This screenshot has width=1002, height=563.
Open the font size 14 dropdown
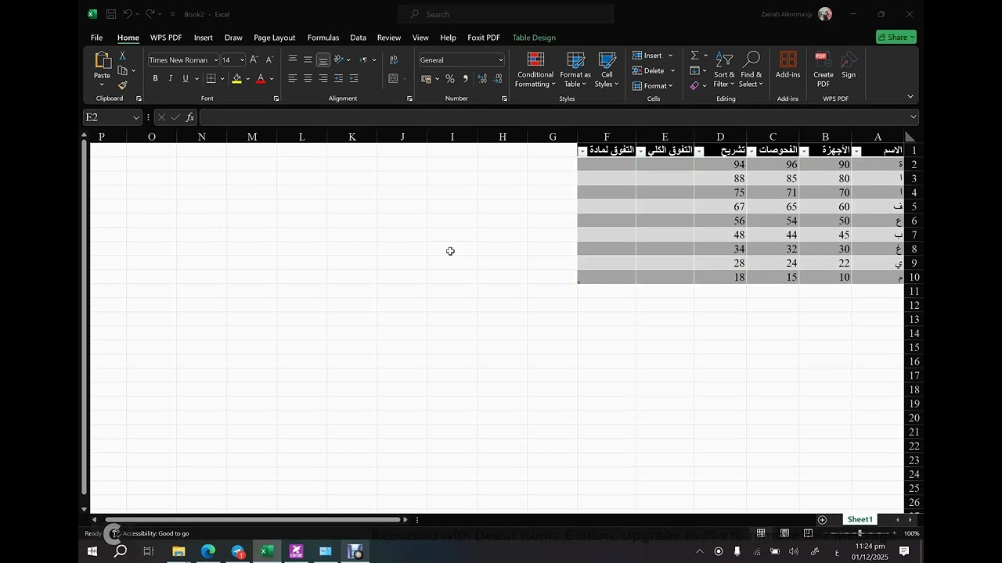241,60
